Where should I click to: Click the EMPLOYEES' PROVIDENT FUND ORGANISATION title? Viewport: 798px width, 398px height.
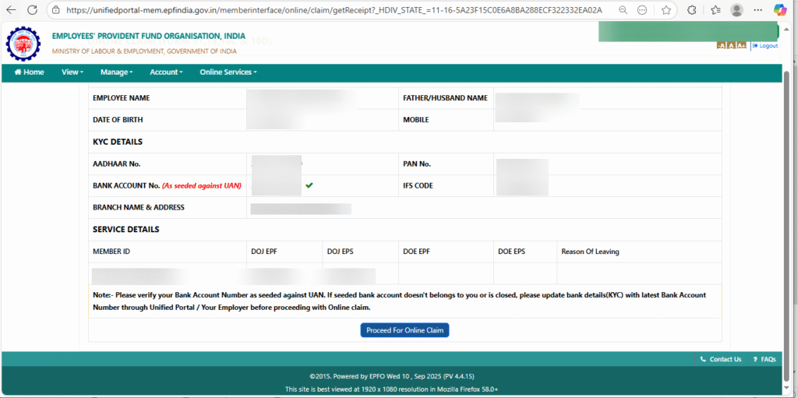click(149, 36)
